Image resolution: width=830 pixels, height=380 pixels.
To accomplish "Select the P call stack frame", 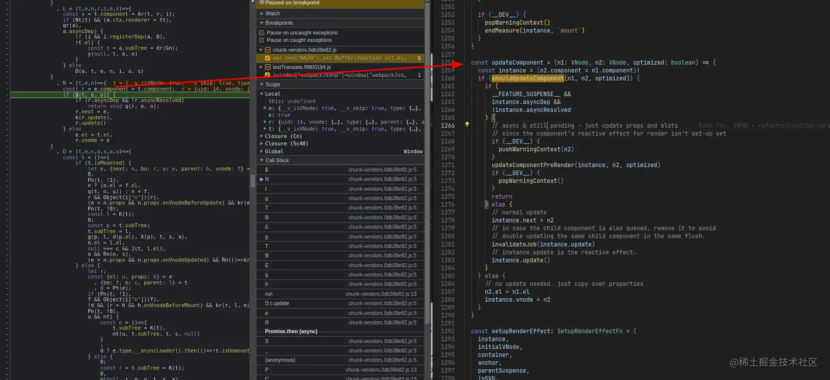I will click(340, 370).
